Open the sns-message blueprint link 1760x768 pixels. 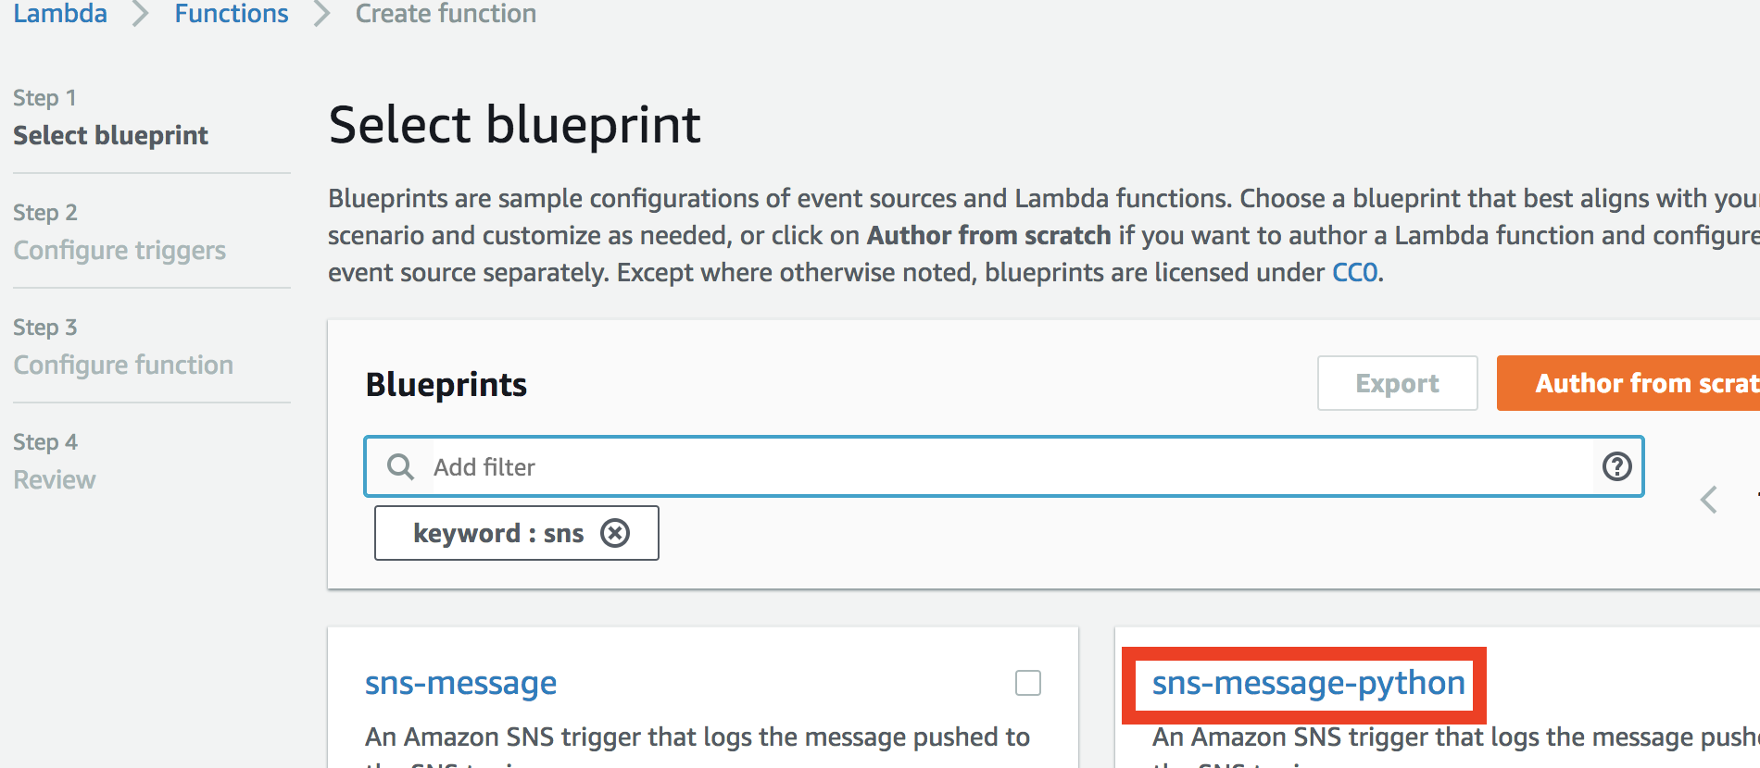[x=460, y=683]
